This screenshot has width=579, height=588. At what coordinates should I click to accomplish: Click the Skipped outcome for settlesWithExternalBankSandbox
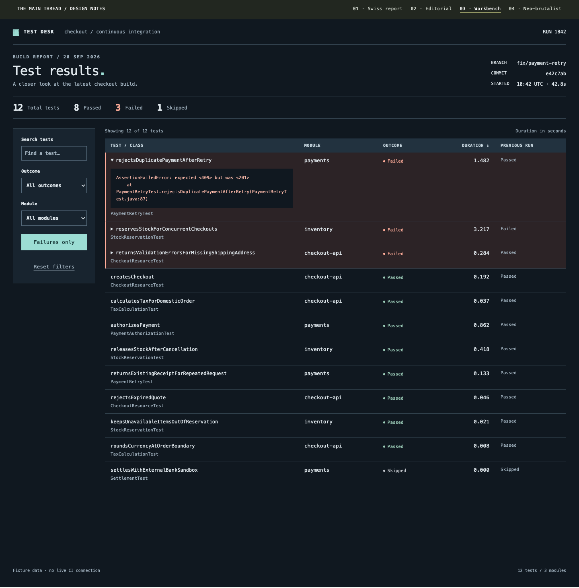(394, 470)
